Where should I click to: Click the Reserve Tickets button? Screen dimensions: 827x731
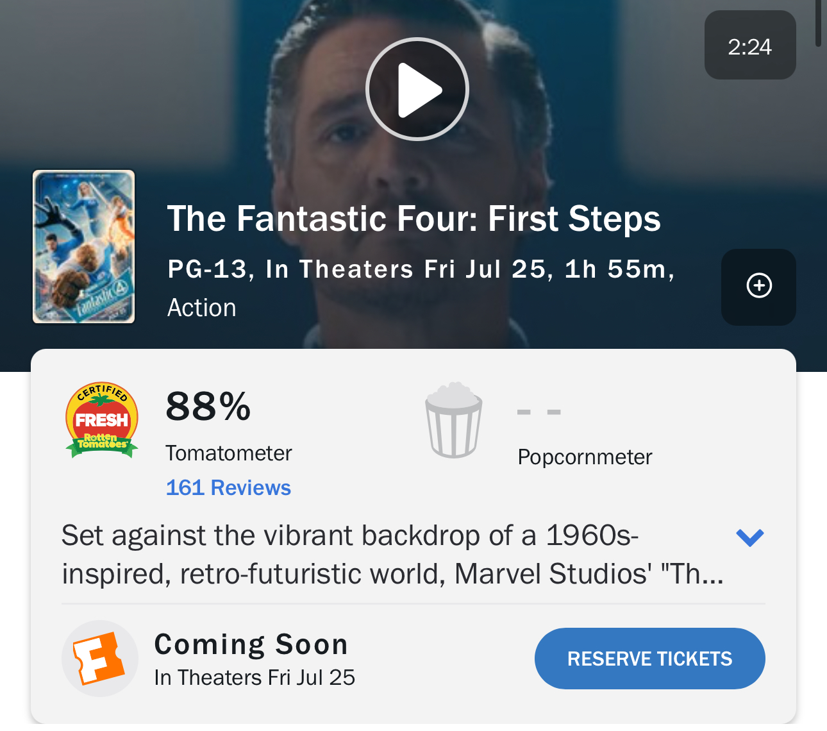(x=650, y=659)
